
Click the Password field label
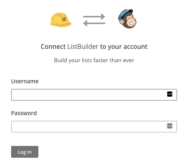click(x=24, y=113)
